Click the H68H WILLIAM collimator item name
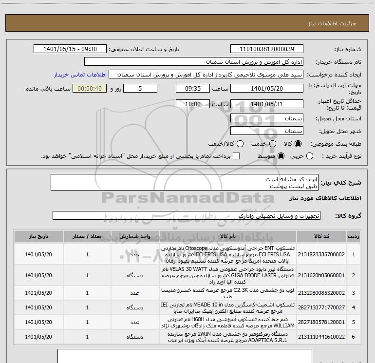 tap(228, 323)
